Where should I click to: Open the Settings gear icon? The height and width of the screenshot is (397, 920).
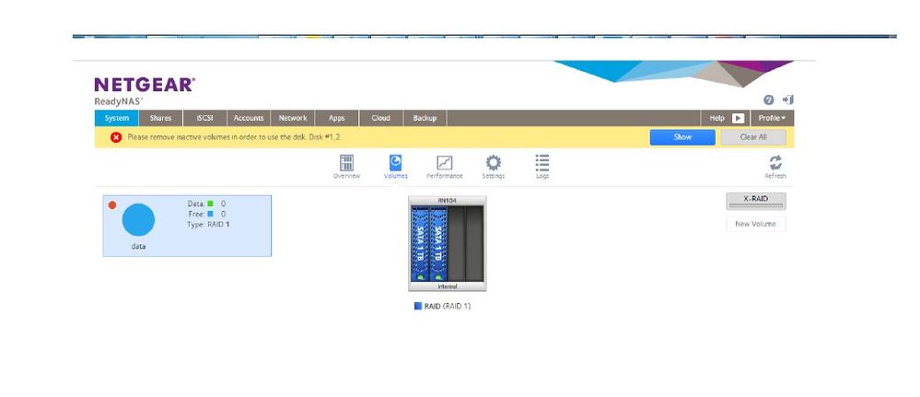[494, 163]
